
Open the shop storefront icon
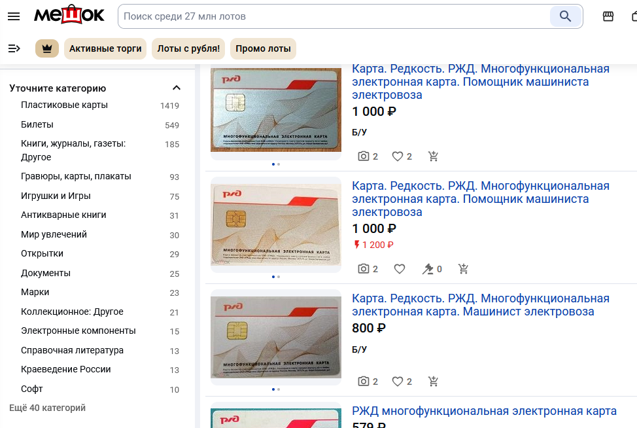tap(608, 16)
